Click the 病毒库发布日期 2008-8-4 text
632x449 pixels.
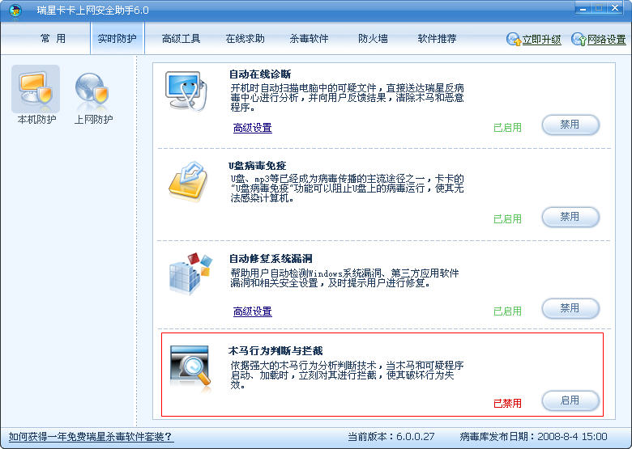click(x=533, y=437)
